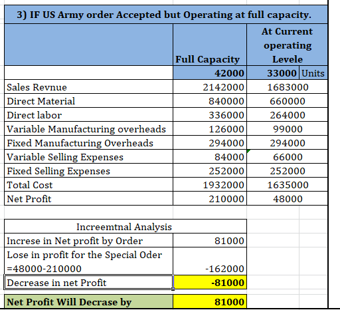Select 'Variable Selling Expenses' label
Image resolution: width=340 pixels, height=310 pixels.
point(88,156)
